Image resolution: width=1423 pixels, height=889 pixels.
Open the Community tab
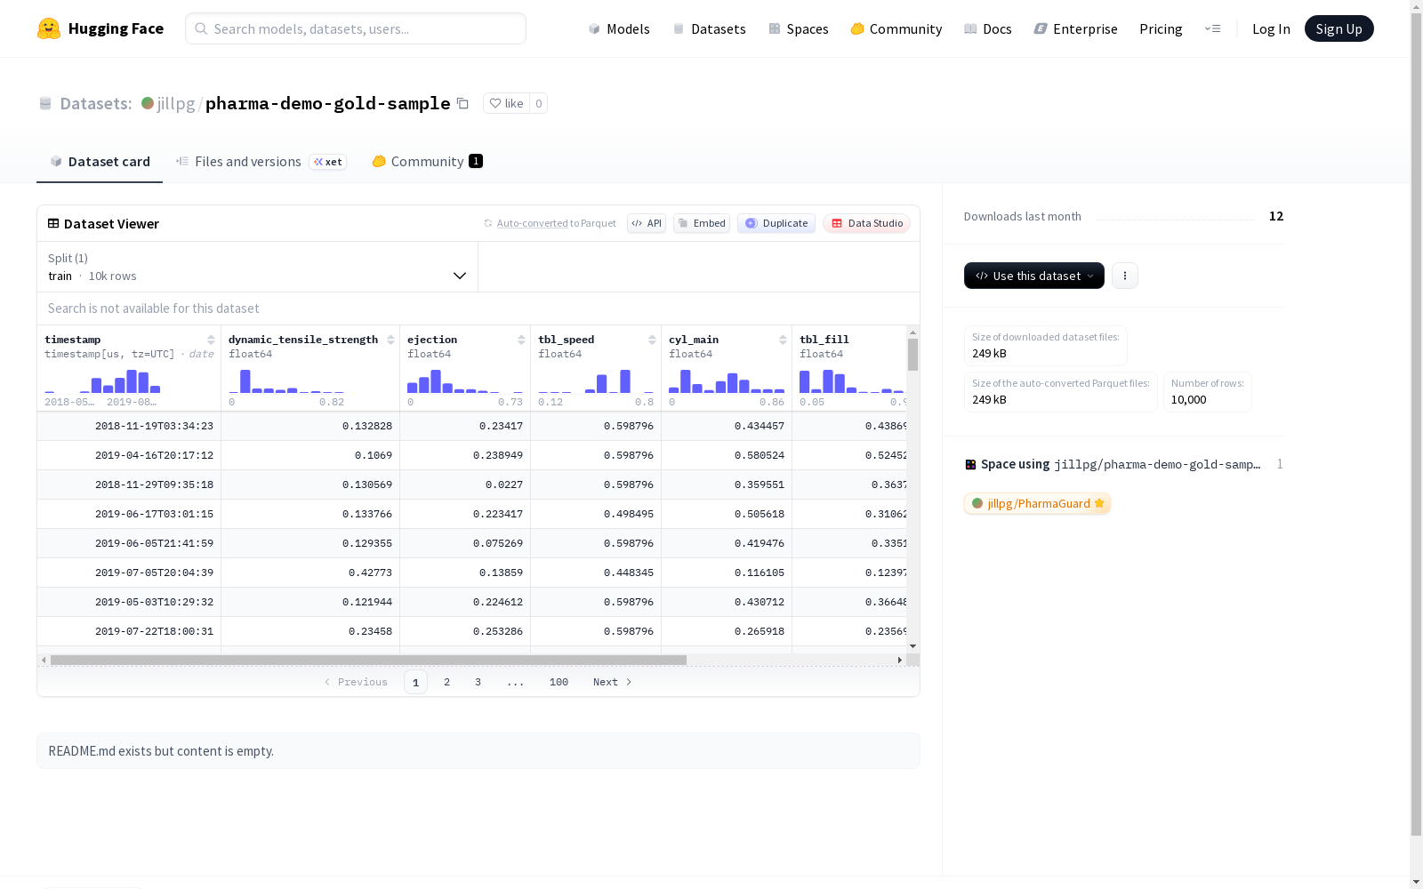pyautogui.click(x=428, y=162)
